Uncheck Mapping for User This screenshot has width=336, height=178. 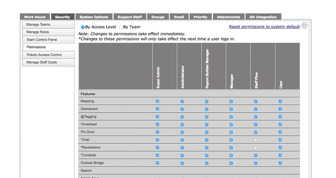pyautogui.click(x=280, y=101)
